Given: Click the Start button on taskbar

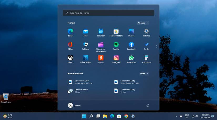Looking at the screenshot, I should [84, 116].
